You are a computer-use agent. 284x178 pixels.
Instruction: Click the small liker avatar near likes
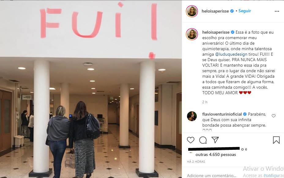(x=190, y=153)
